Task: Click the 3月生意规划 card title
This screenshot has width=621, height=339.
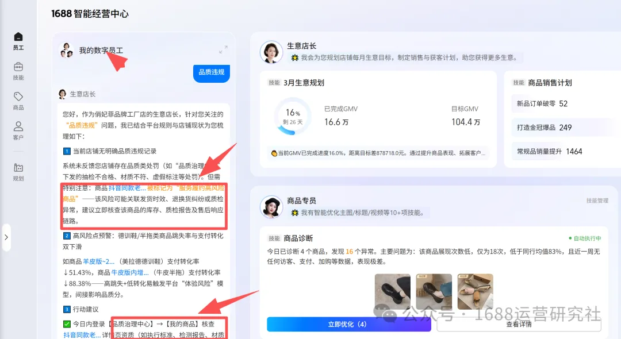Action: [x=304, y=83]
